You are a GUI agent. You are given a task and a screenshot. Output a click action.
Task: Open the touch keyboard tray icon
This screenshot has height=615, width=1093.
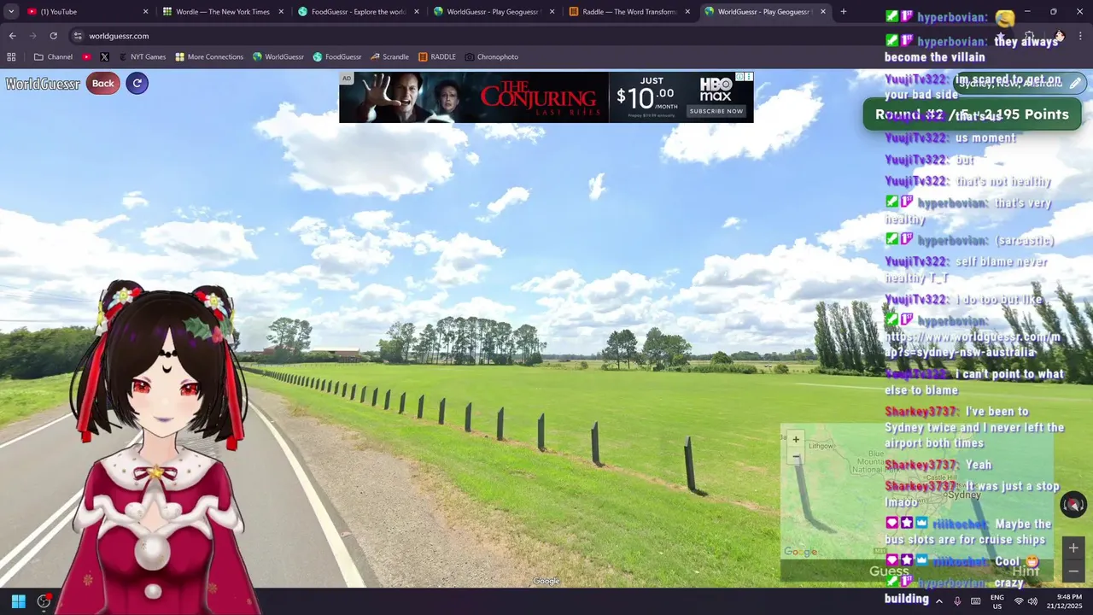(x=975, y=601)
